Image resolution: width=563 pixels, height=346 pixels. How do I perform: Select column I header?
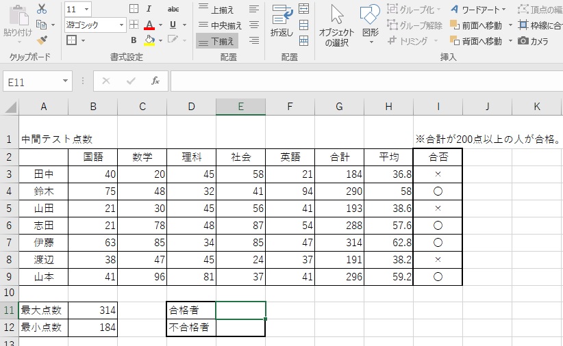pyautogui.click(x=438, y=107)
